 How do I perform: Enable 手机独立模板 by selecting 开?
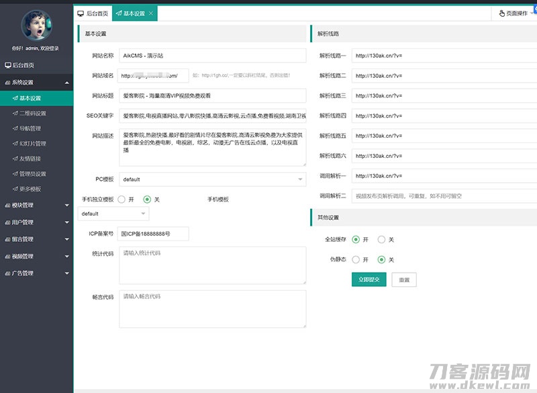(x=121, y=200)
